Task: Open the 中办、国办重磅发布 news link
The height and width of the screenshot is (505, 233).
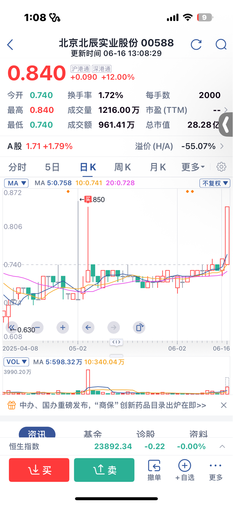Action: (x=113, y=405)
